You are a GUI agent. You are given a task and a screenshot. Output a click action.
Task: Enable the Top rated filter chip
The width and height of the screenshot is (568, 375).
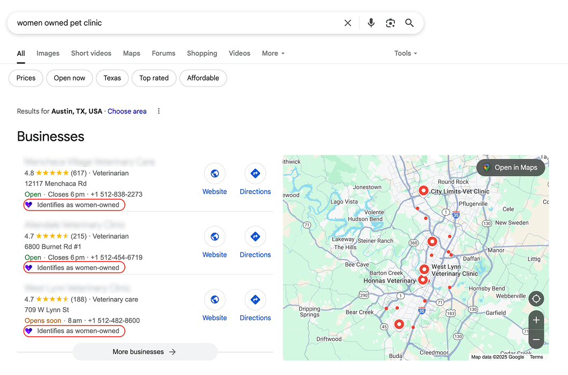point(154,78)
